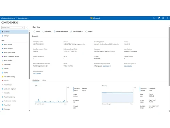Click the Memory utilization chart
Viewport: 170px width, 128px height.
tap(117, 95)
